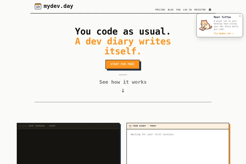
Task: Click the You code as usual headline
Action: (123, 31)
